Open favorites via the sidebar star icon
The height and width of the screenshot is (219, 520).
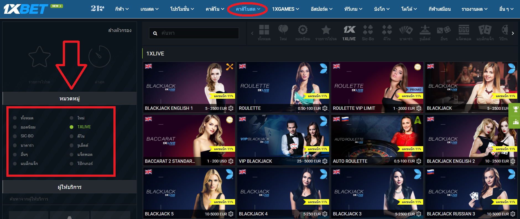pos(40,57)
